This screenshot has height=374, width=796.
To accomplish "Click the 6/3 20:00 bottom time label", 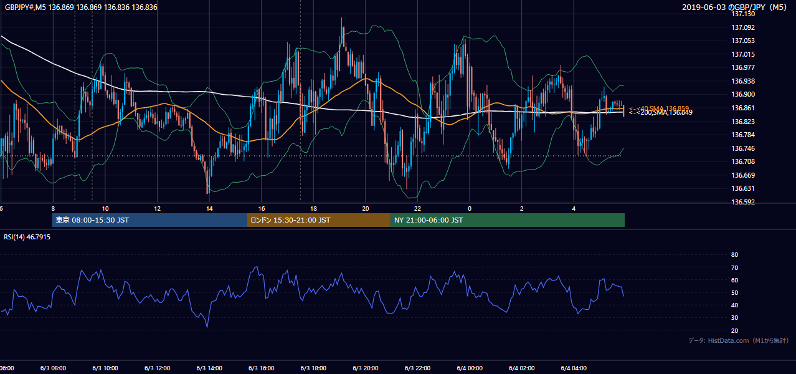I will pos(366,368).
